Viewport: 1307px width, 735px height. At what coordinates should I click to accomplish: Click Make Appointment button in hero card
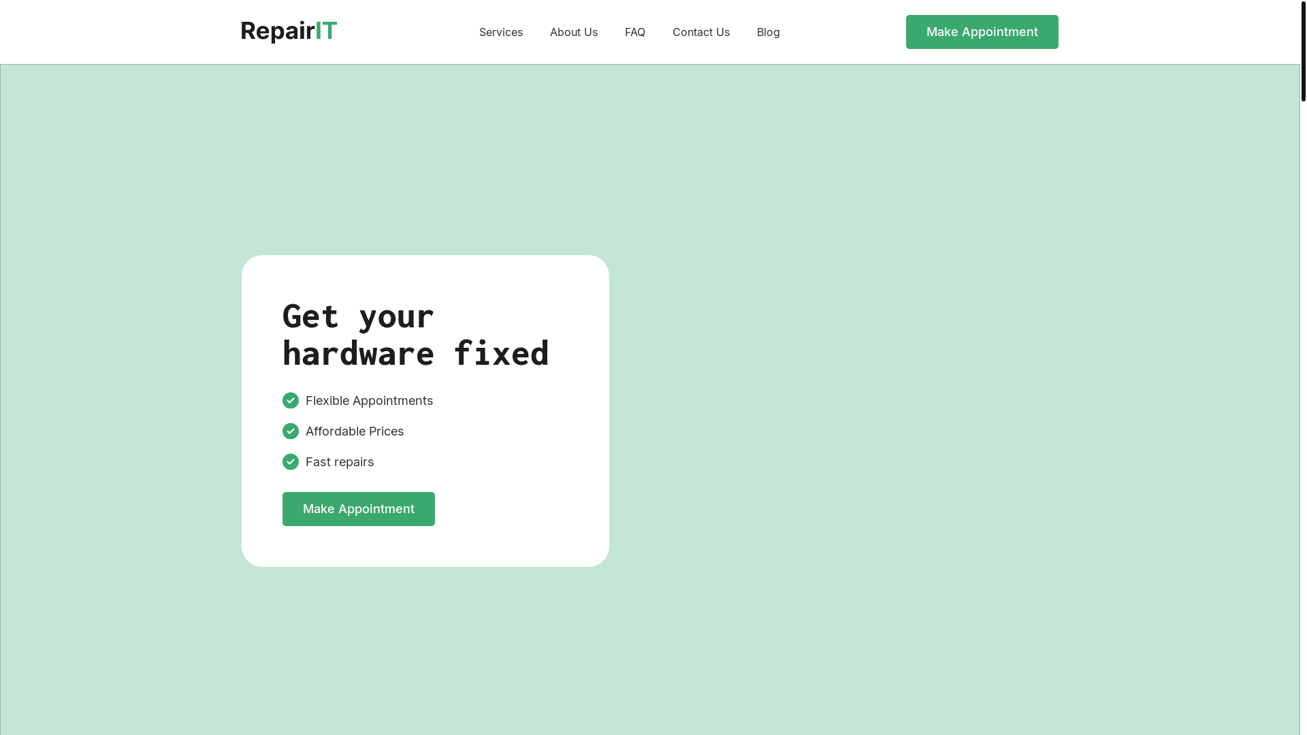pyautogui.click(x=359, y=509)
